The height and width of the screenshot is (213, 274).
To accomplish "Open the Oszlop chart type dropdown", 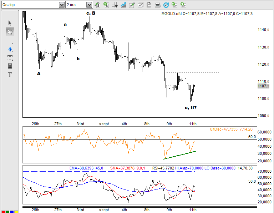I will (x=61, y=5).
